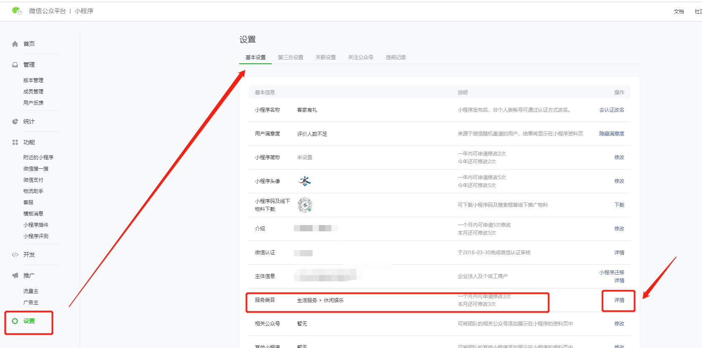702x348 pixels.
Task: Click the 去认证改名 link
Action: click(x=612, y=110)
